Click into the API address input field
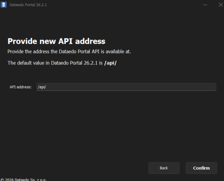This screenshot has height=181, width=224. (126, 87)
